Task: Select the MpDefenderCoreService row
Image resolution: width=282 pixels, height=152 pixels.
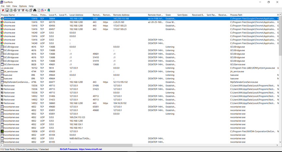Action: tap(16, 82)
